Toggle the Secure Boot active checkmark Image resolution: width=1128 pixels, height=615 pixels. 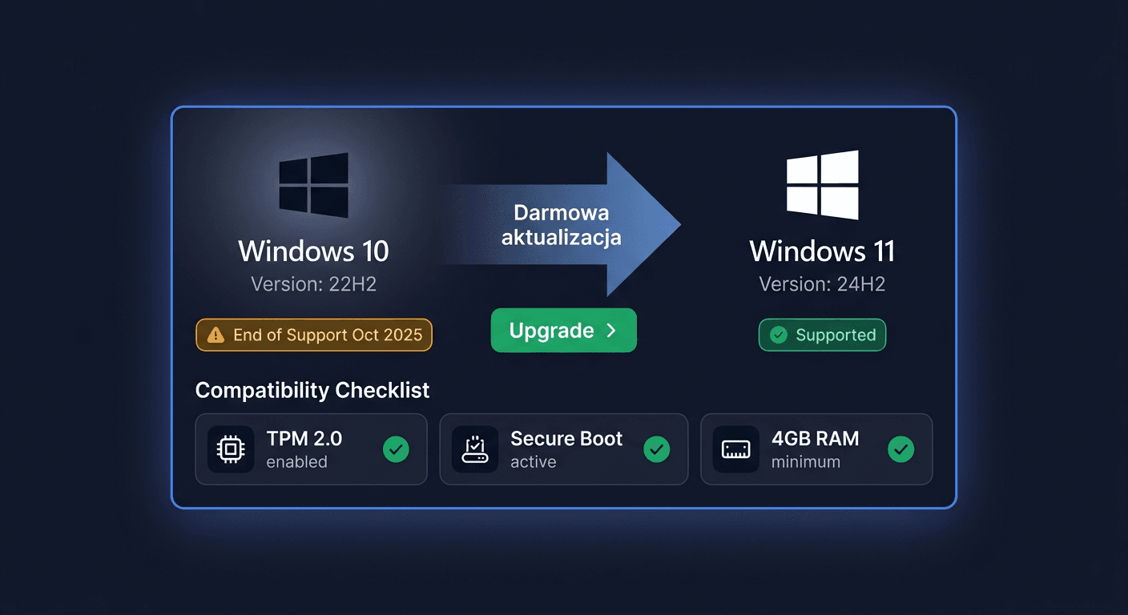click(x=656, y=449)
